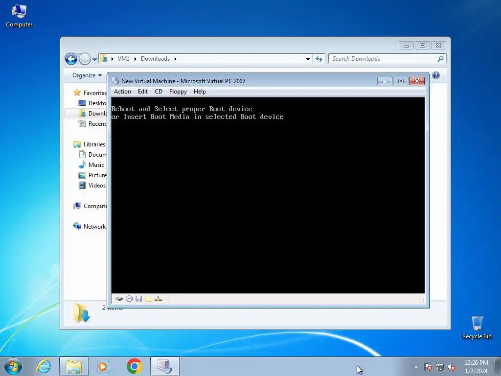
Task: Click the Downloads folder icon in details pane
Action: tap(82, 313)
